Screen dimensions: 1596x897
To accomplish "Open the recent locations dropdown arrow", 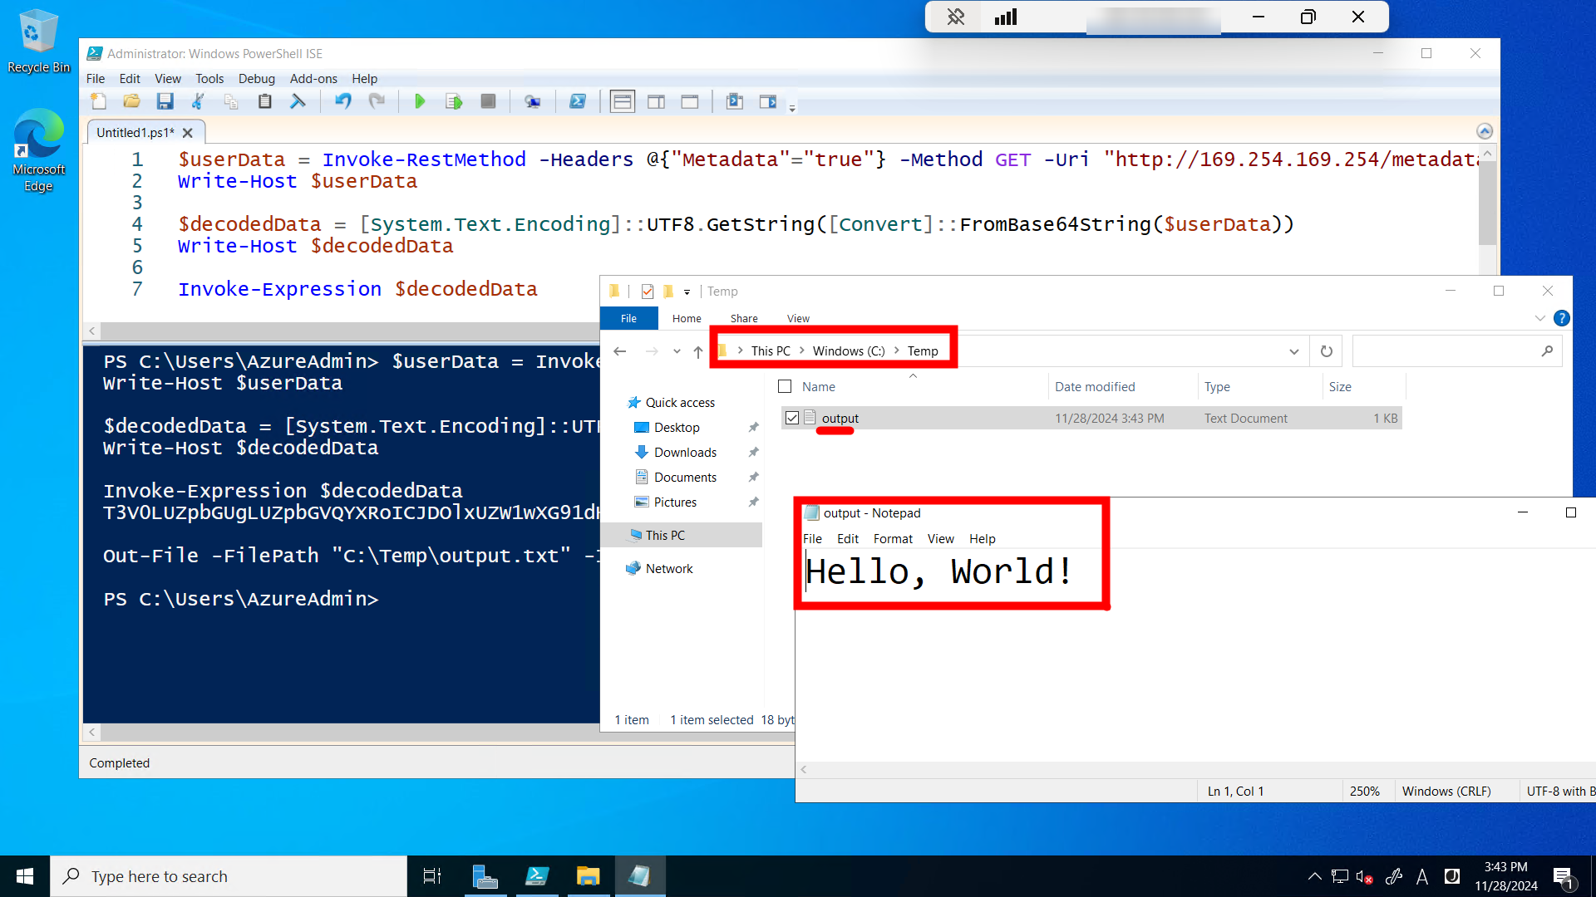I will click(x=677, y=351).
